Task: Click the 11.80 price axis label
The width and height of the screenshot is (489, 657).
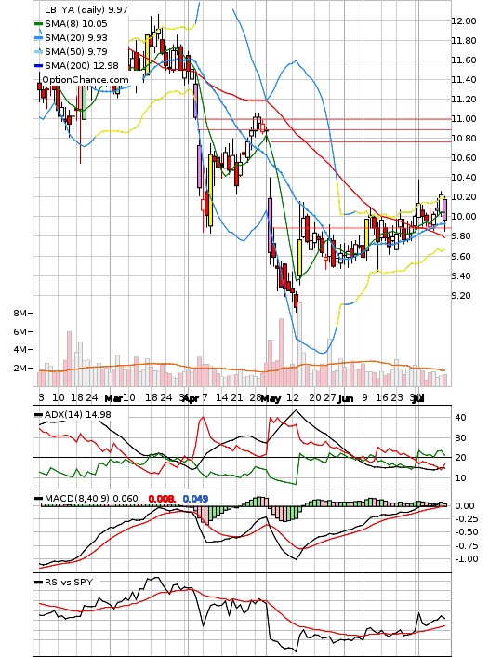Action: [464, 41]
